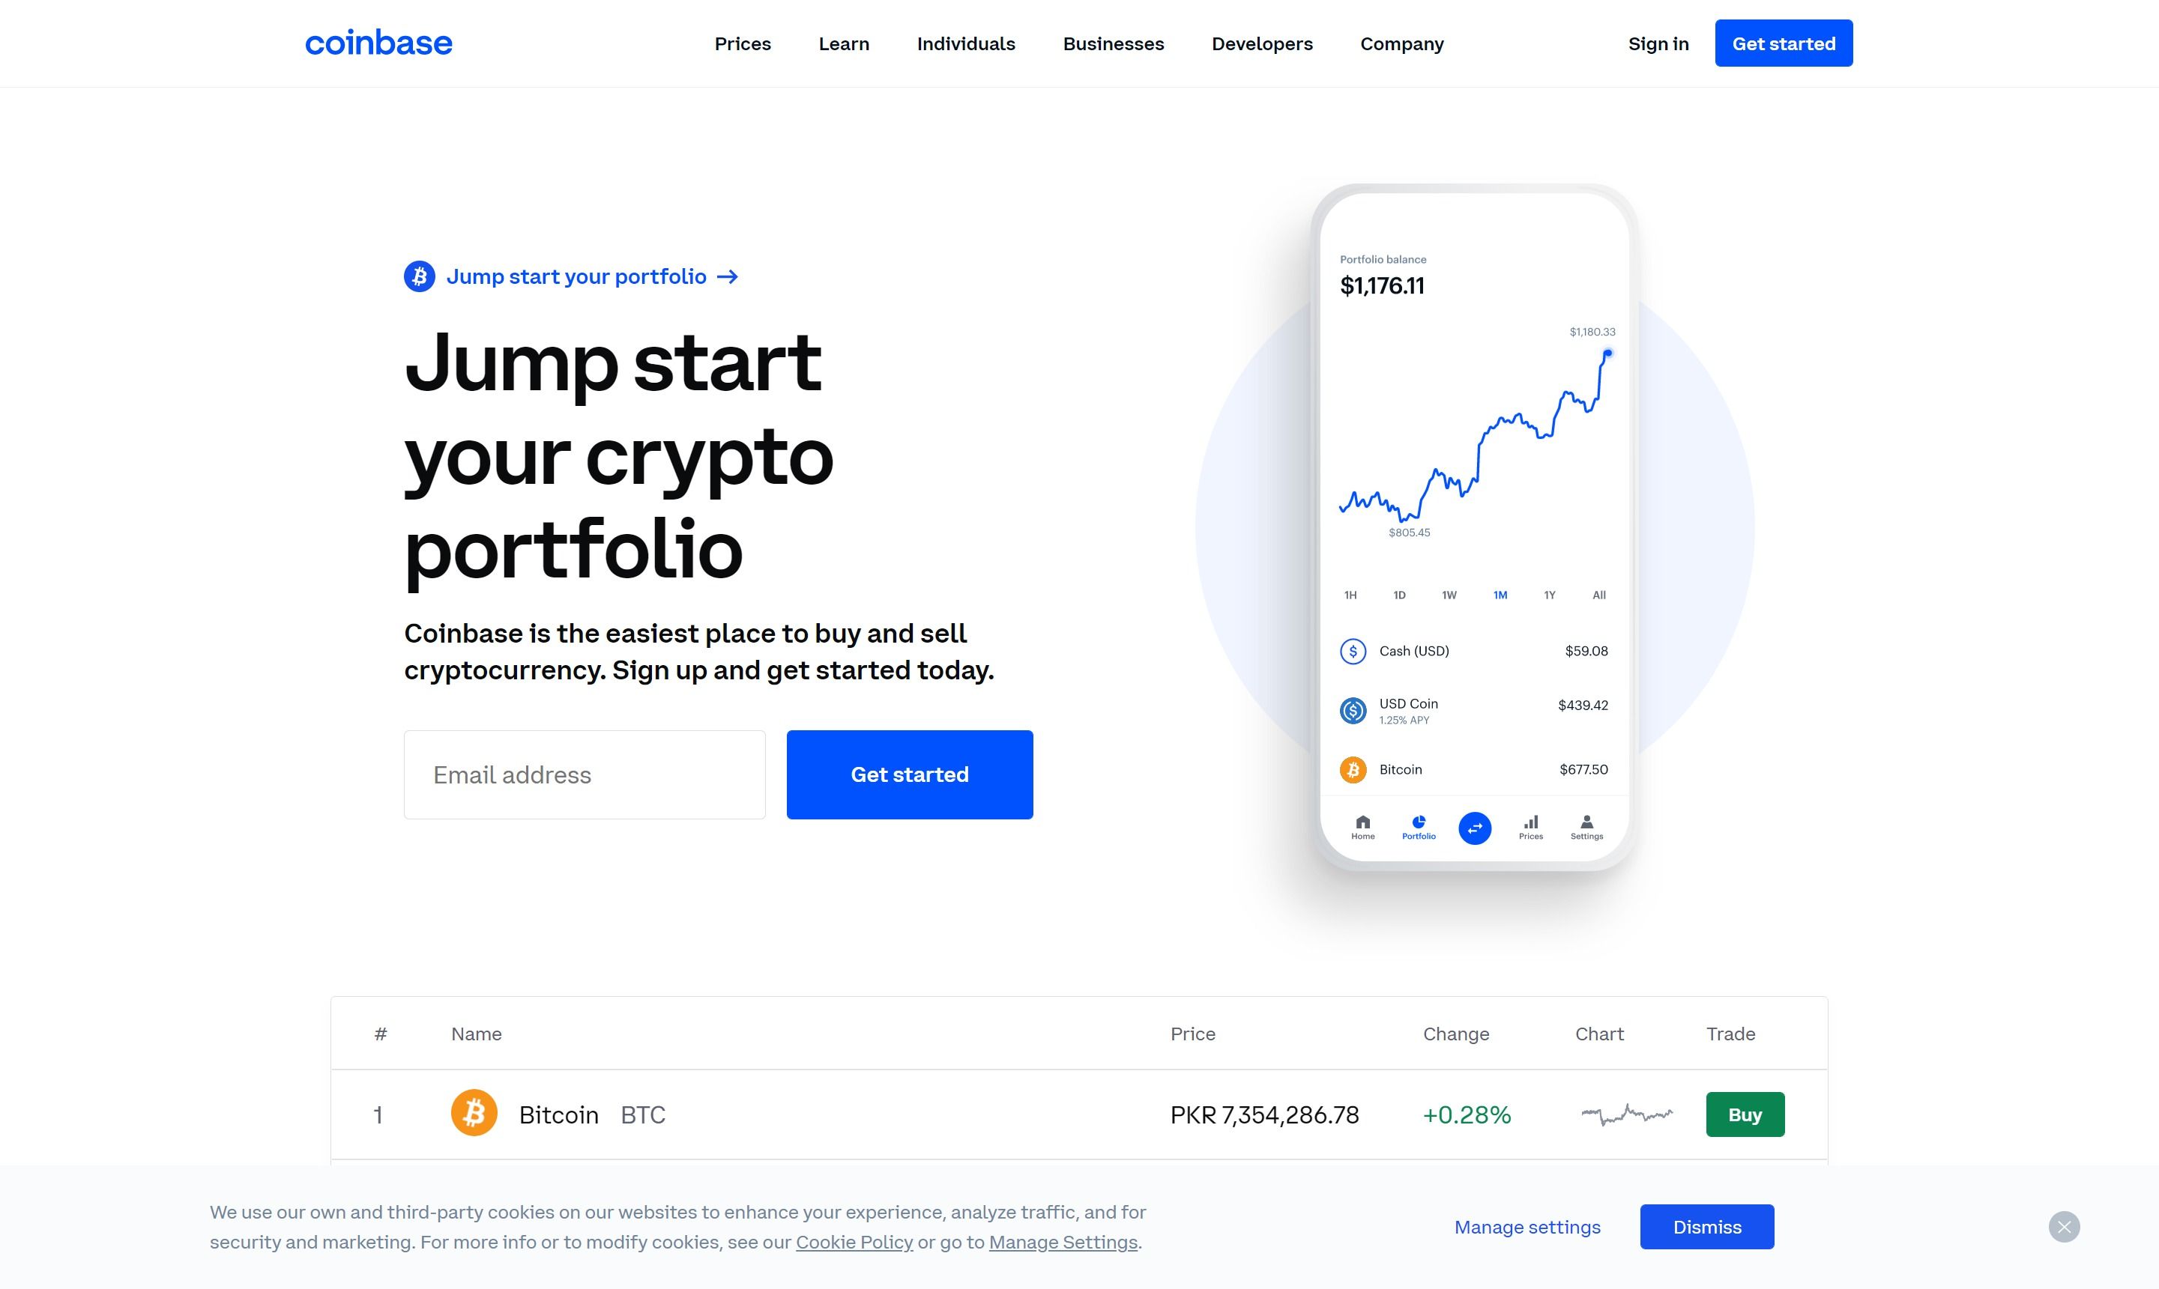Click the Bitcoin orange coin icon
Screen dimensions: 2159x1289
click(x=474, y=1112)
